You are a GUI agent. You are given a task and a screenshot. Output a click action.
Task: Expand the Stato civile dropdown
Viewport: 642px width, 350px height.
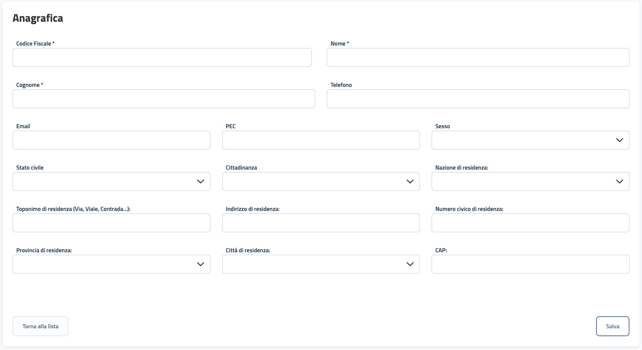111,182
